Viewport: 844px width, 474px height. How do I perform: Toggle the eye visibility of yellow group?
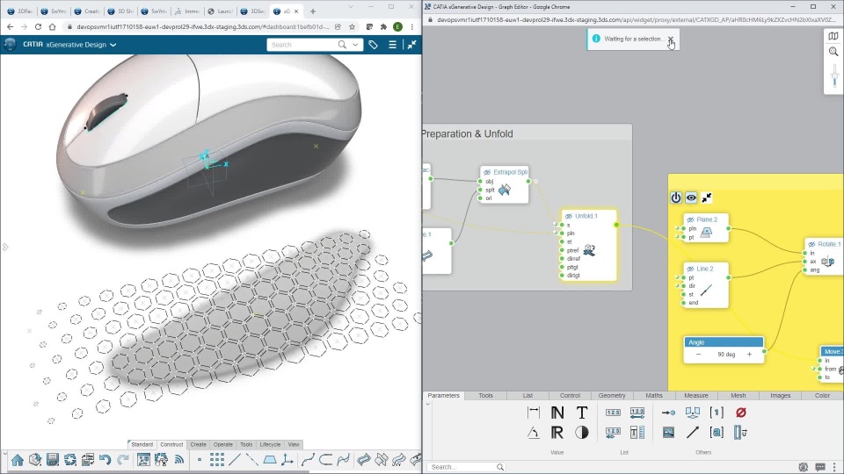(x=691, y=197)
